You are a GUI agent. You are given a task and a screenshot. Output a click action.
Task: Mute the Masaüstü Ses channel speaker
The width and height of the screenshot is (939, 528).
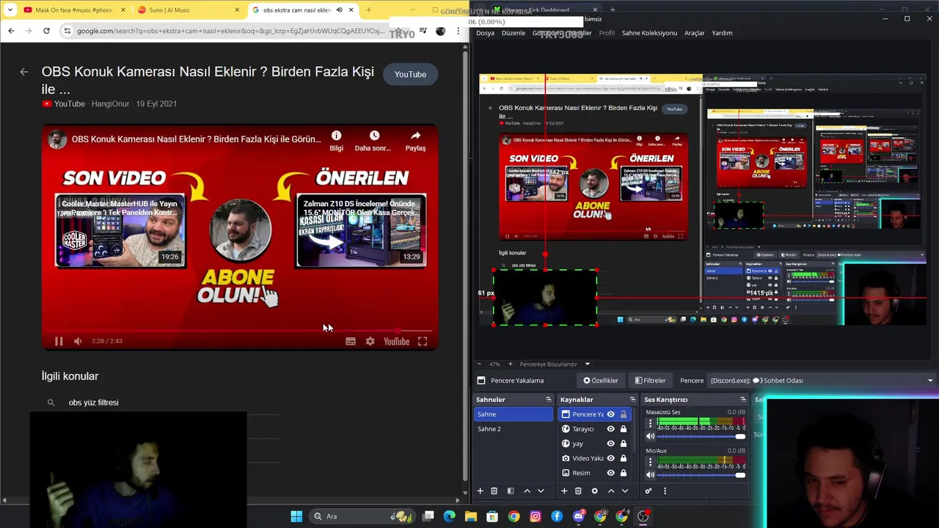coord(650,436)
